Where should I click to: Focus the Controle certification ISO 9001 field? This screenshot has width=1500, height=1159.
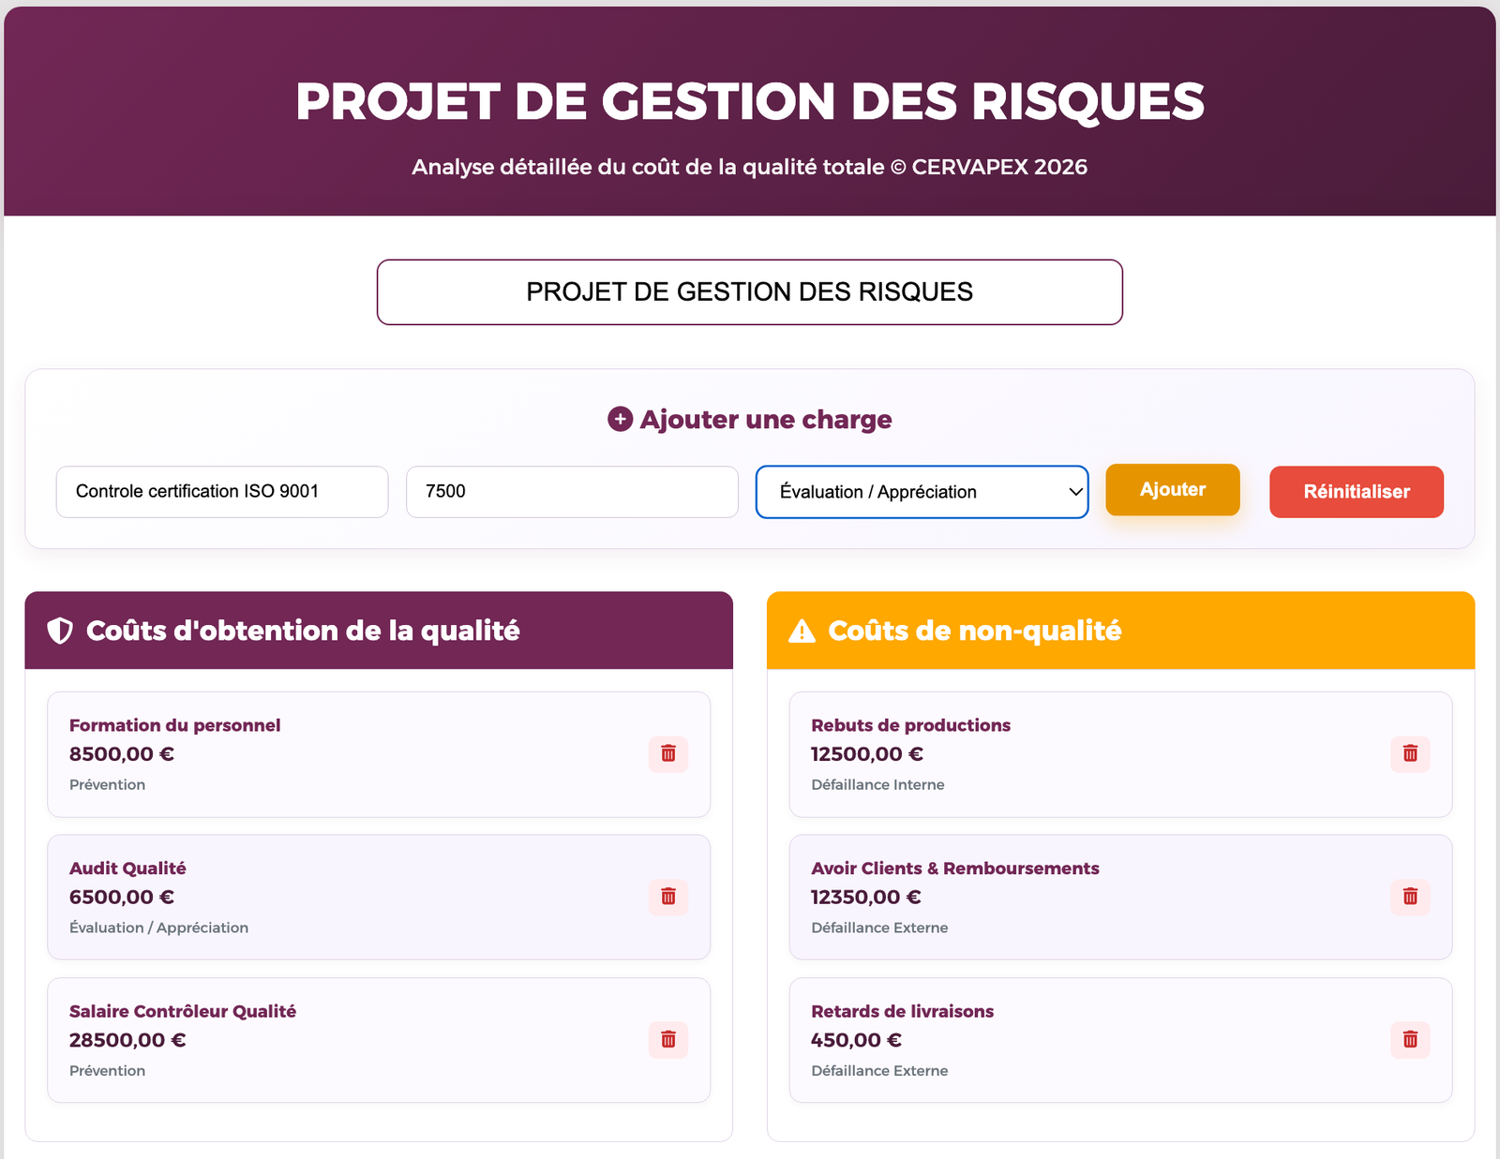click(221, 491)
